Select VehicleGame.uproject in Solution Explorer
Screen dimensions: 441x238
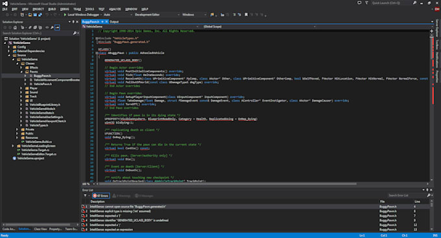point(30,158)
